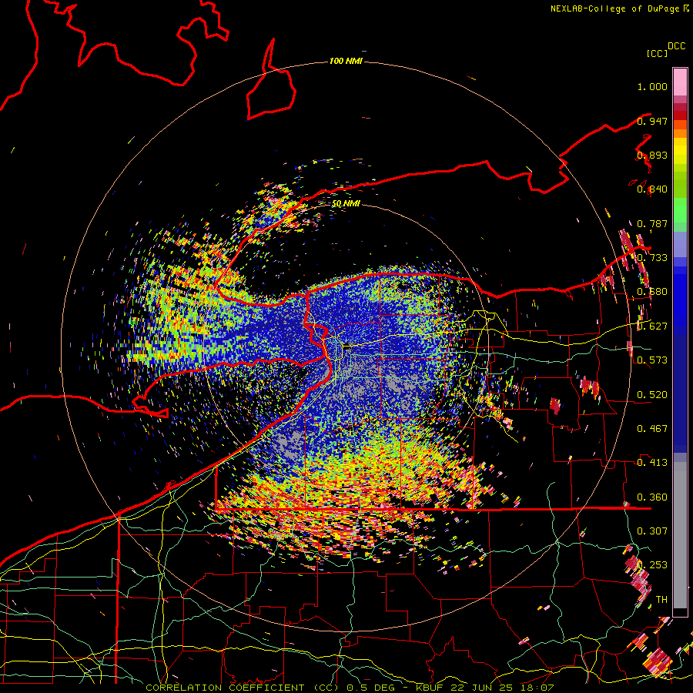Click the 0.520 color scale value
Image resolution: width=693 pixels, height=693 pixels.
click(x=652, y=394)
